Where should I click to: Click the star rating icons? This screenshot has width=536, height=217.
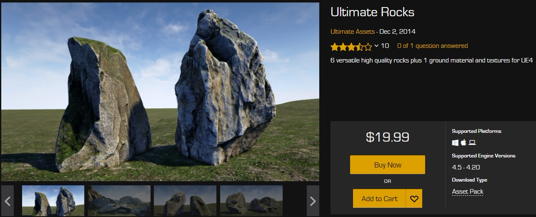351,46
